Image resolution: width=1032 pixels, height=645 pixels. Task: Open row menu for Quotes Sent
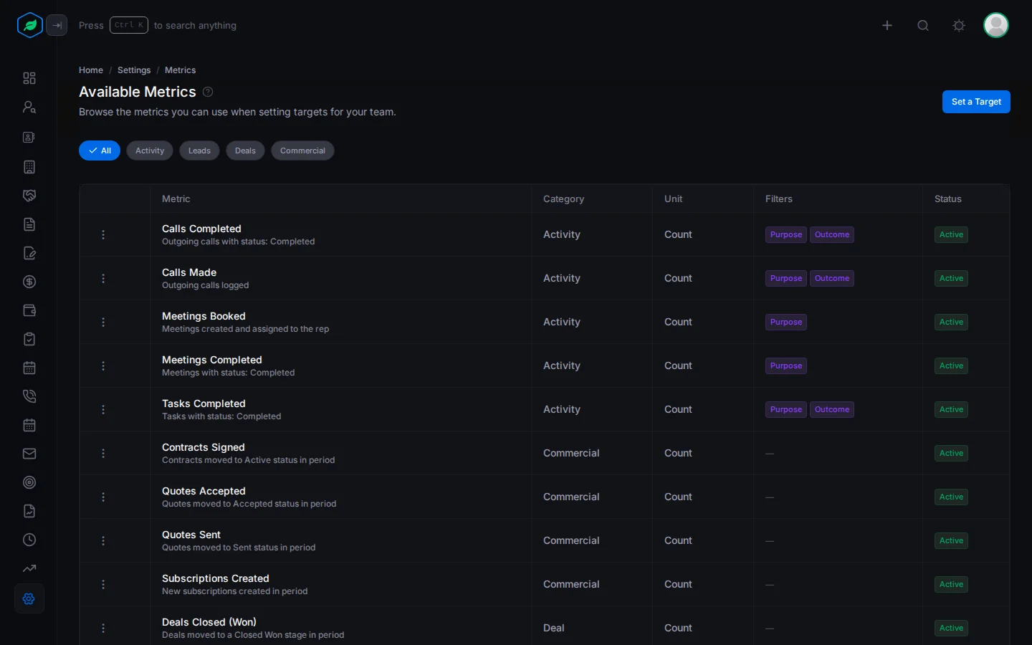coord(103,540)
